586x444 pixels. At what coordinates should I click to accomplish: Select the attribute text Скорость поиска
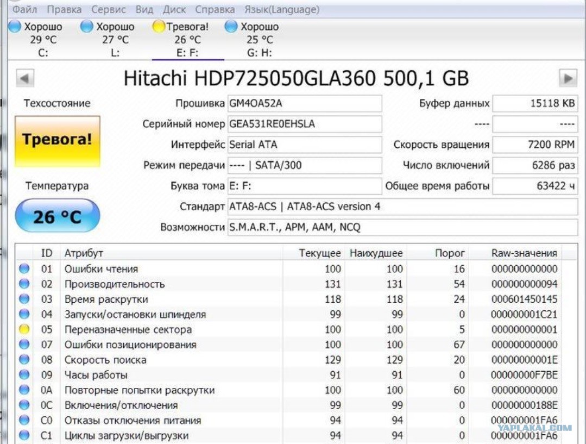click(x=105, y=360)
